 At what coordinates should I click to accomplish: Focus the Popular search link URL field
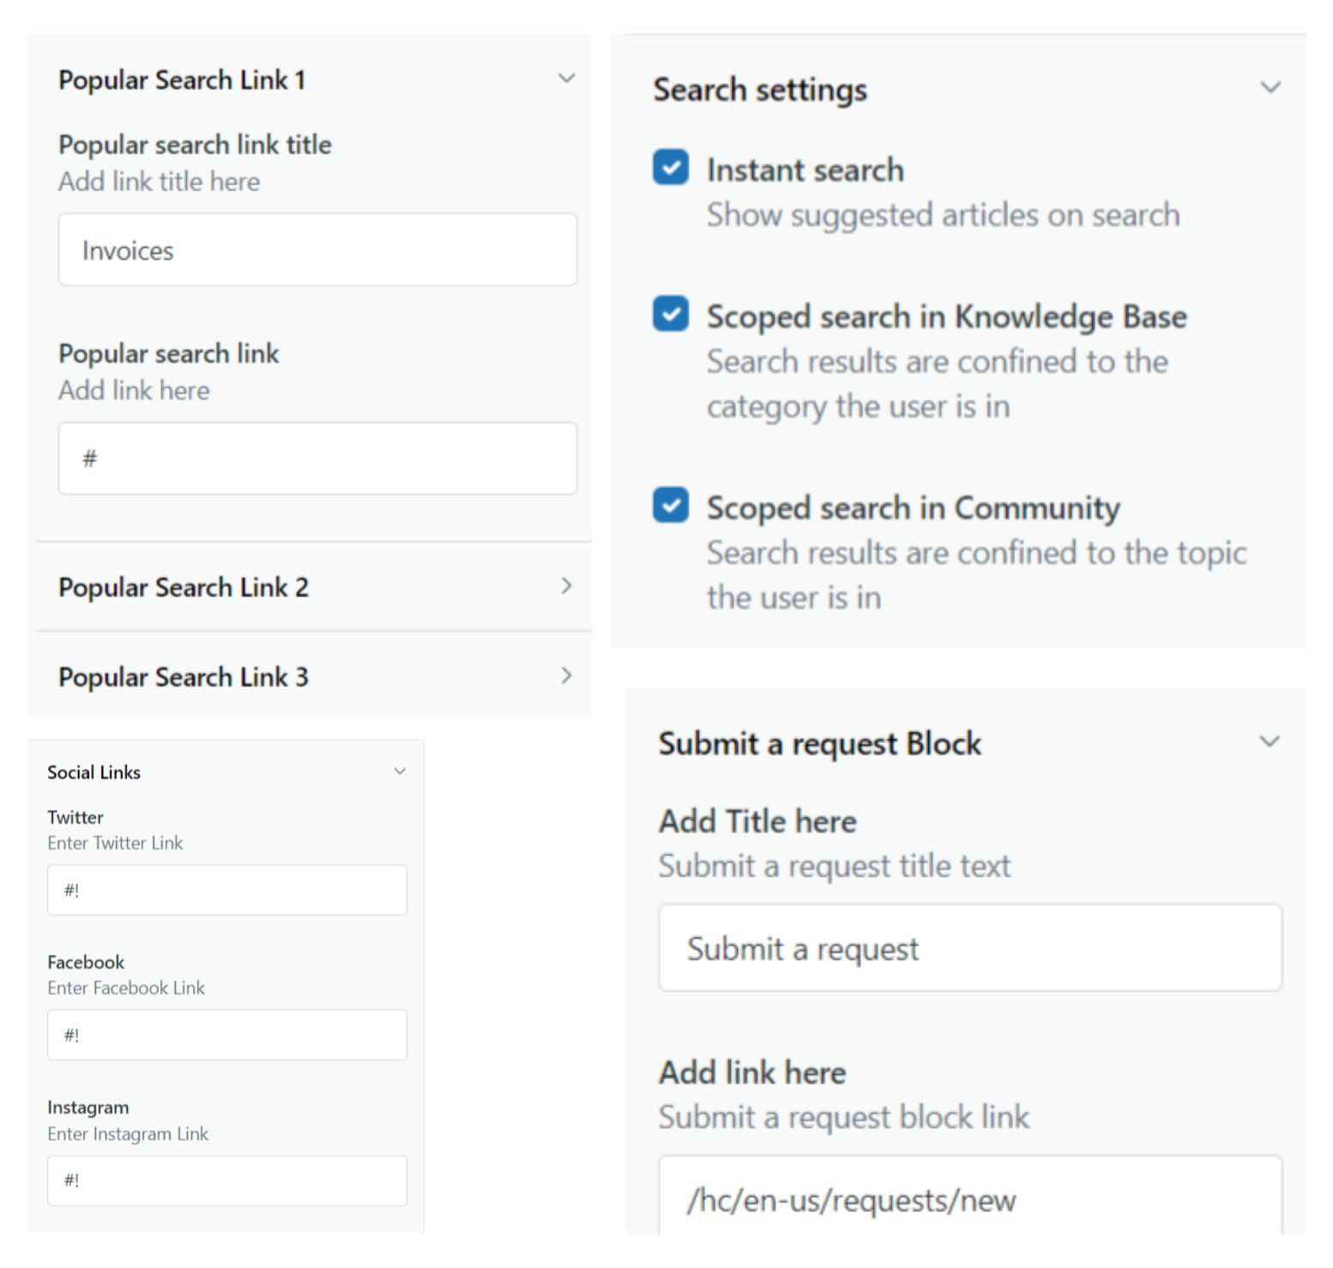(317, 458)
